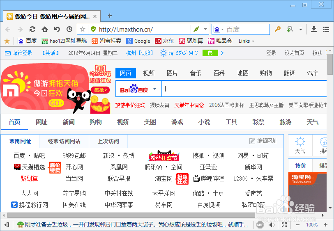Click the green security shield icon
The width and height of the screenshot is (334, 231).
click(93, 29)
